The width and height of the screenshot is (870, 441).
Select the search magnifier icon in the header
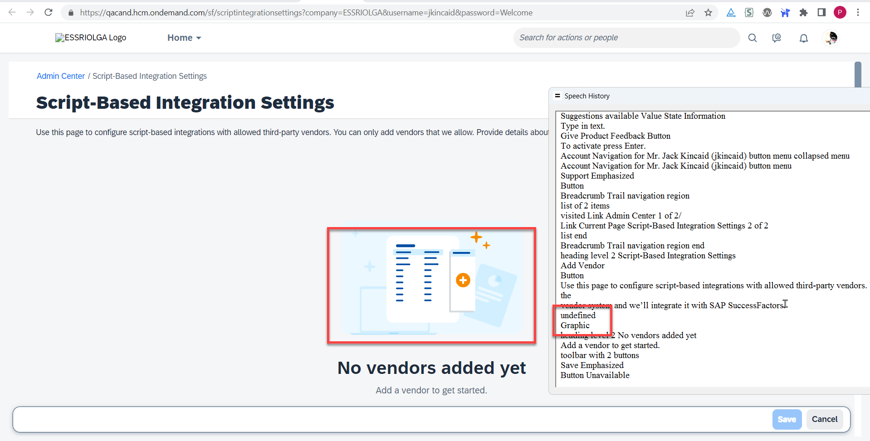[753, 38]
